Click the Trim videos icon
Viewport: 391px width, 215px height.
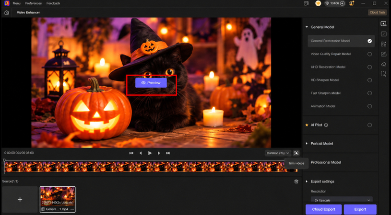tap(296, 153)
